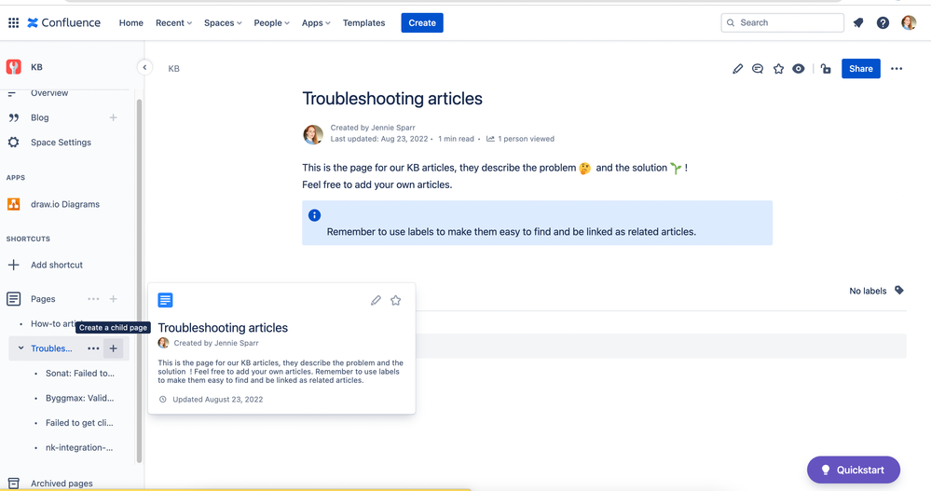The width and height of the screenshot is (931, 491).
Task: Open the Space Settings gear icon
Action: click(x=14, y=143)
